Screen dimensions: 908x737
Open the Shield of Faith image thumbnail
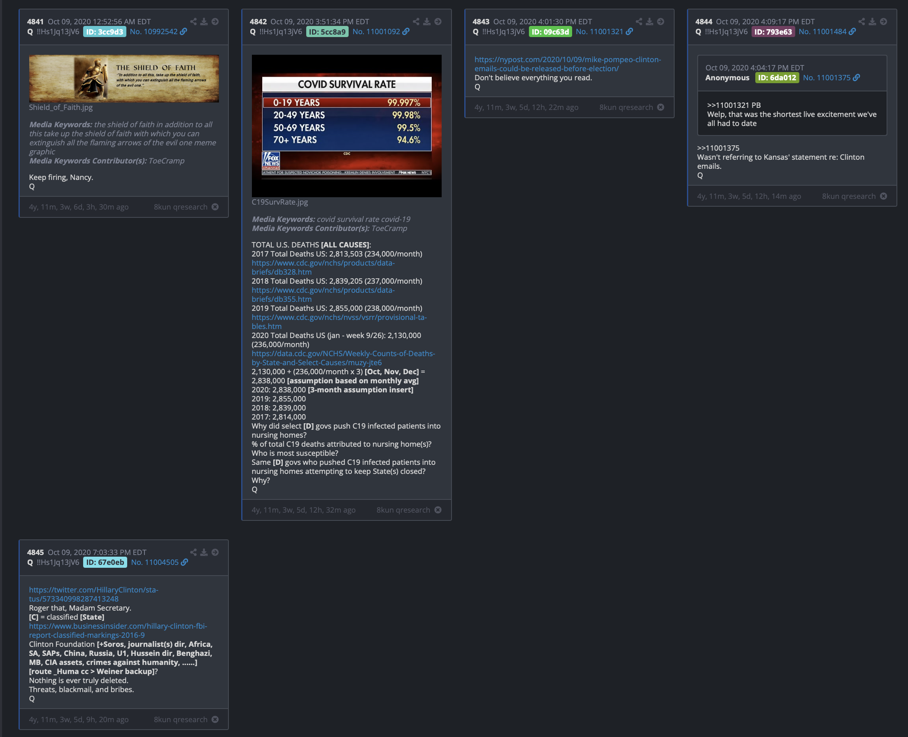pos(124,79)
